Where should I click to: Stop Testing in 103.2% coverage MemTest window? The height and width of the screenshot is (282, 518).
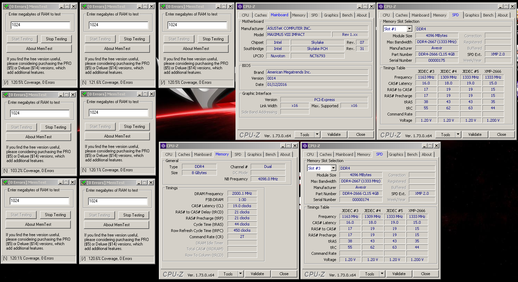pos(56,127)
